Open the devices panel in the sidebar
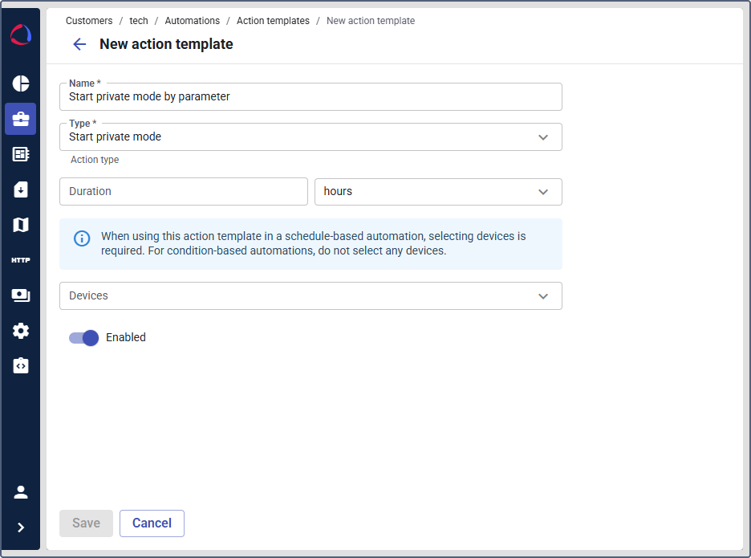751x558 pixels. (x=20, y=153)
